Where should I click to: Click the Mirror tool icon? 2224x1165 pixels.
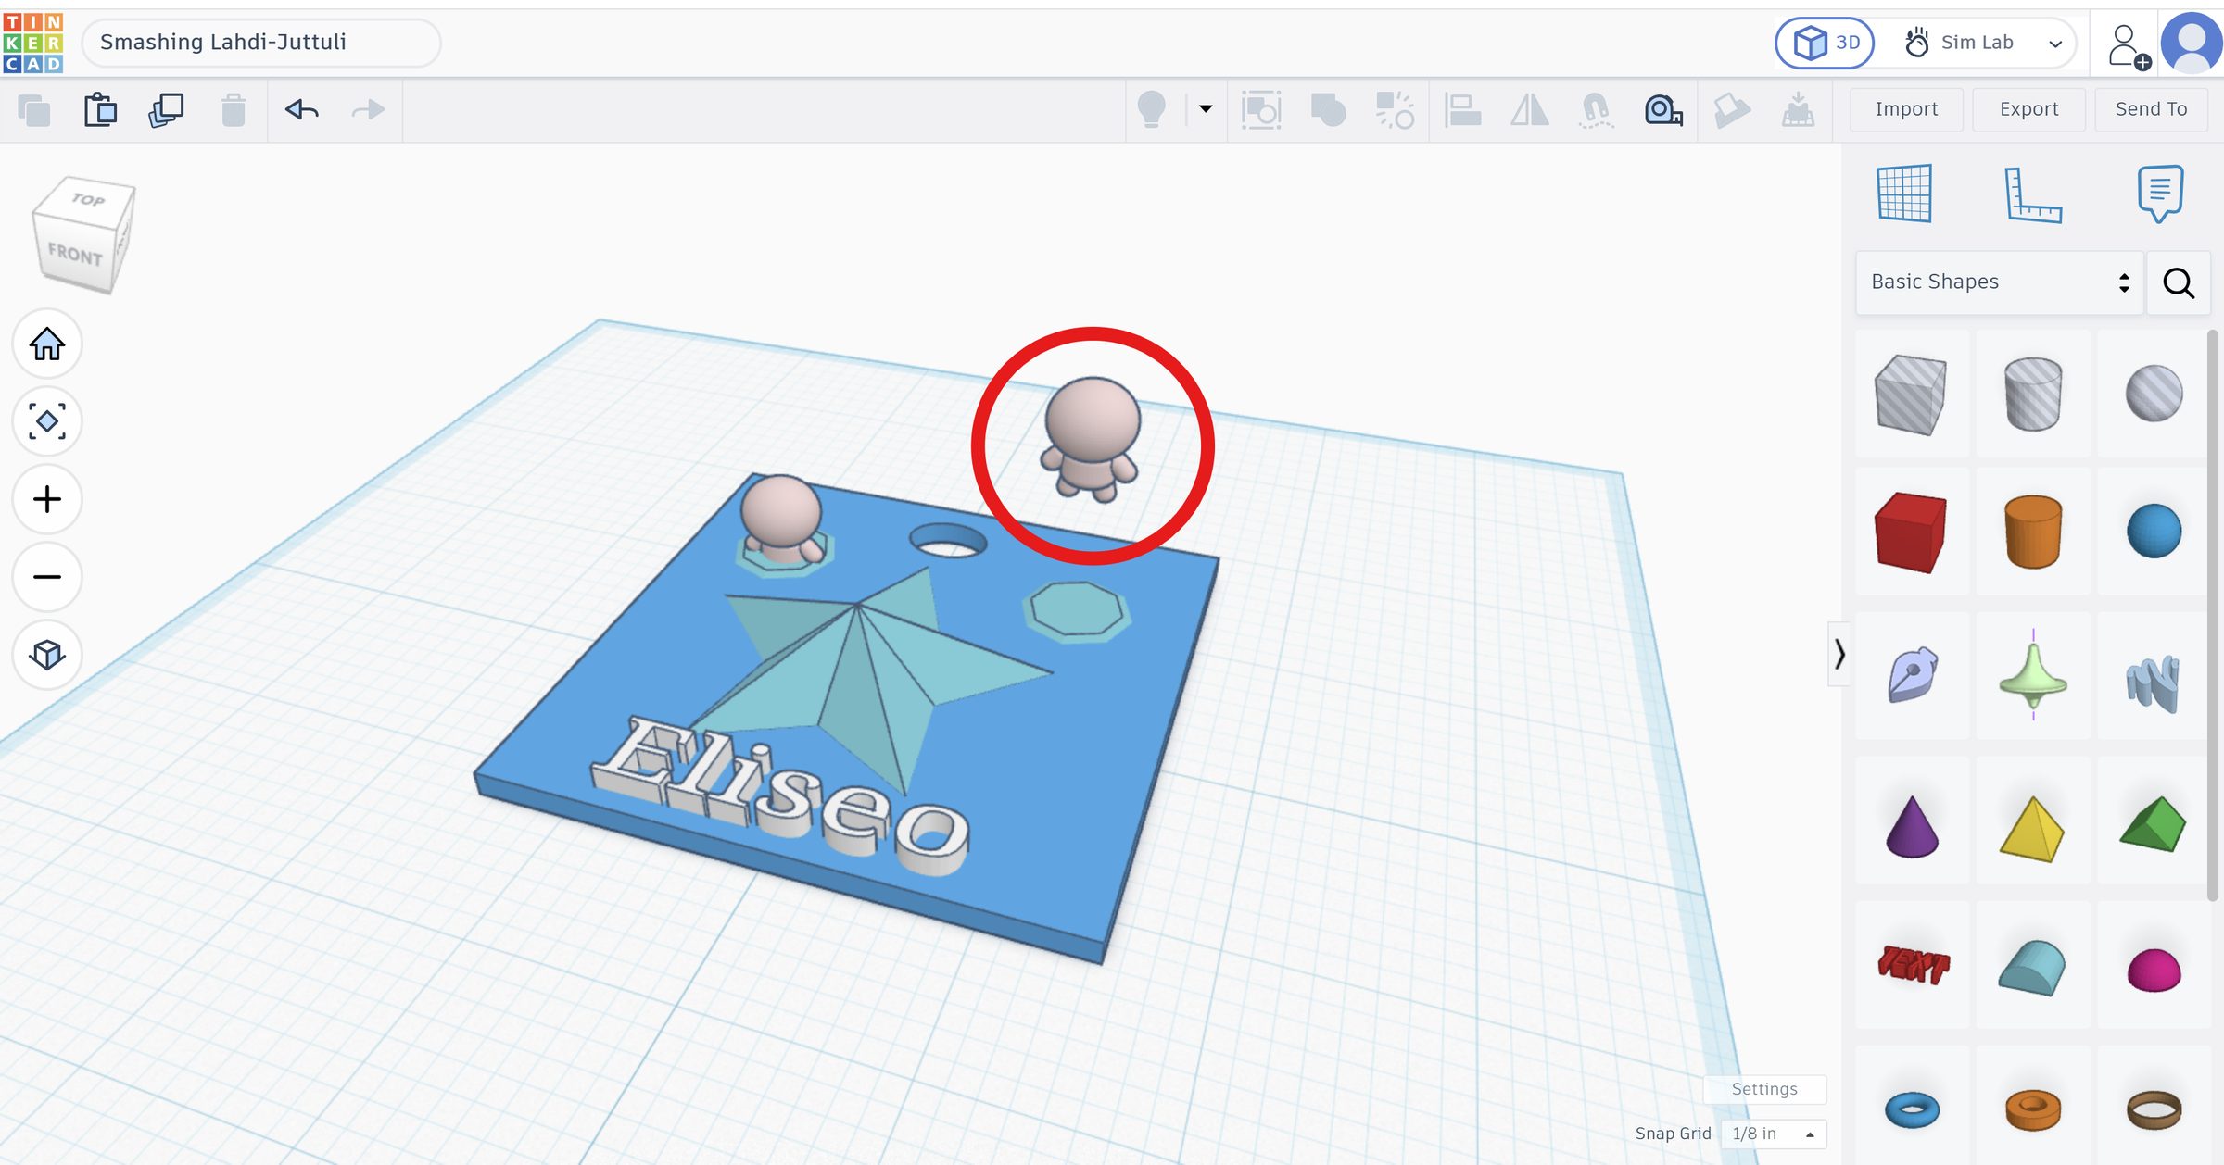coord(1529,110)
